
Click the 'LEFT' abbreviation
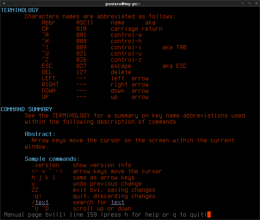click(49, 78)
